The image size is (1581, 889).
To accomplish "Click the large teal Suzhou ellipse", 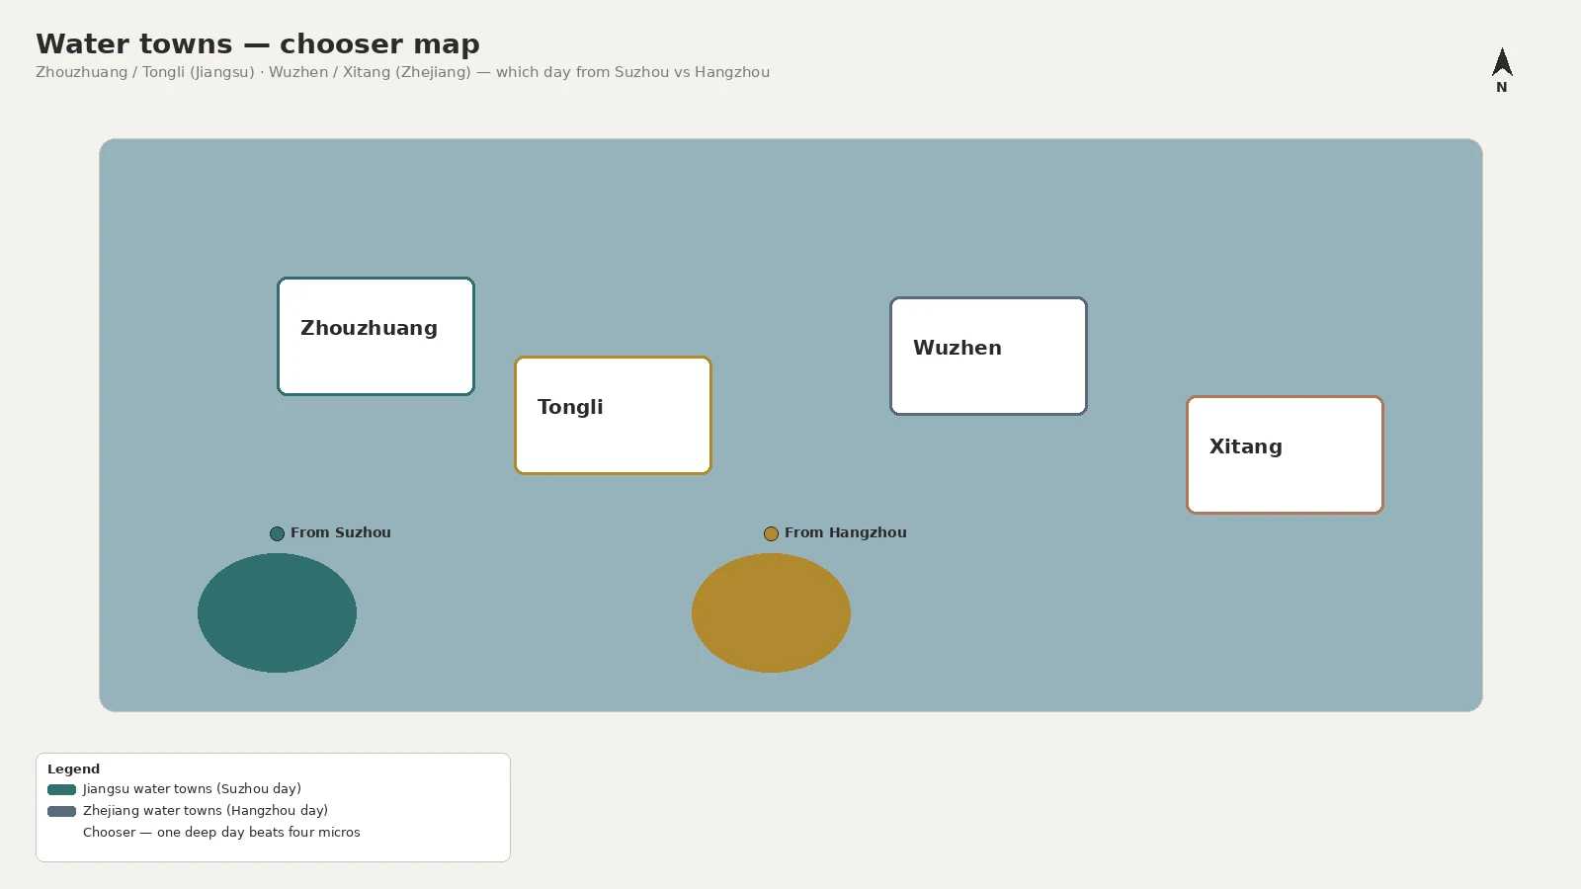I will [x=277, y=612].
